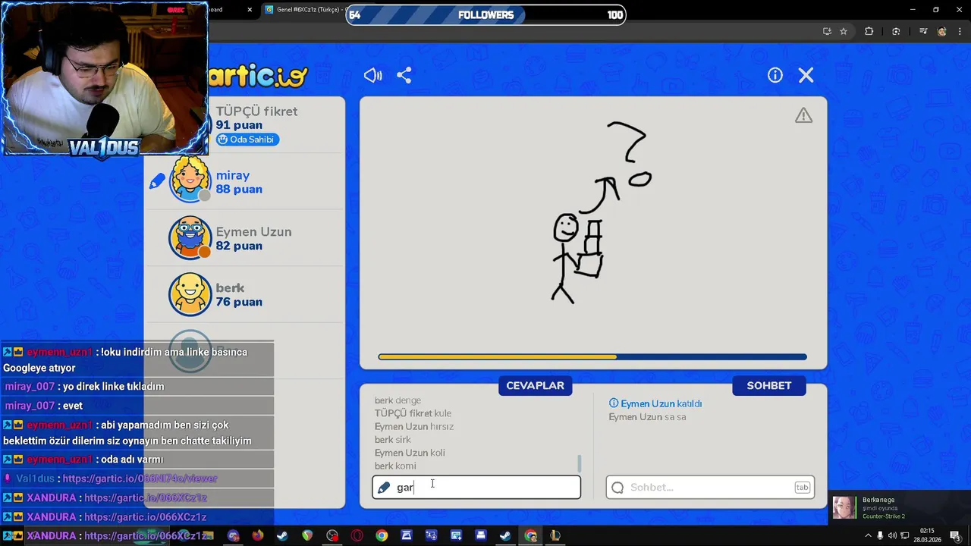Viewport: 971px width, 546px height.
Task: Focus the answer input containing 'gar'
Action: click(x=476, y=487)
